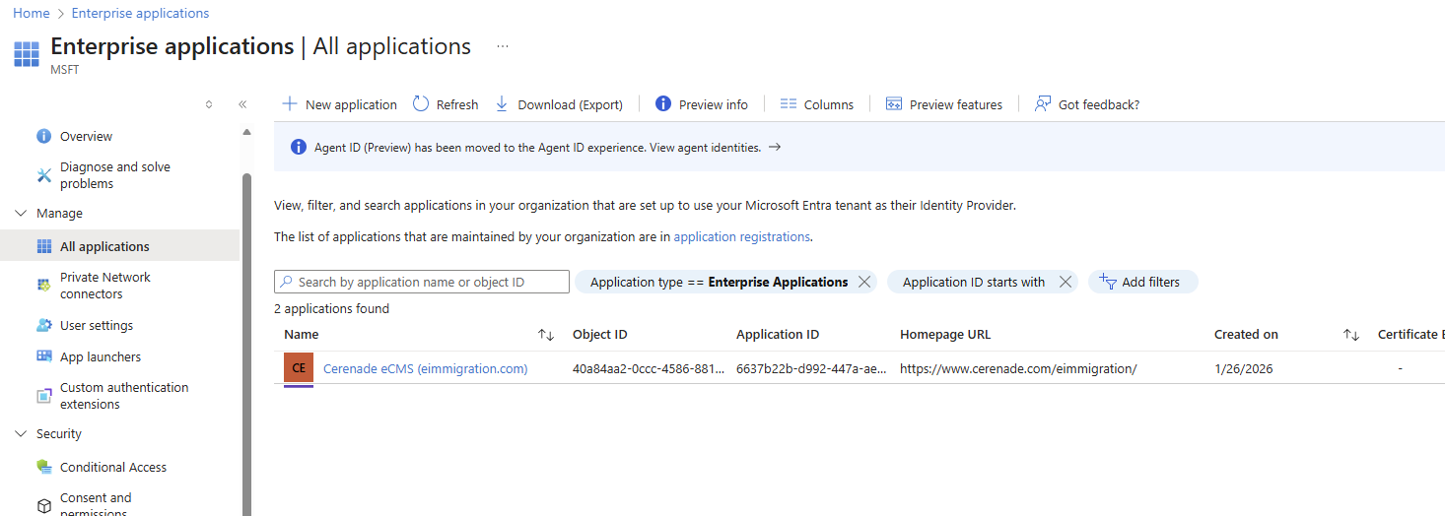1445x516 pixels.
Task: Click the New application plus icon
Action: [290, 104]
